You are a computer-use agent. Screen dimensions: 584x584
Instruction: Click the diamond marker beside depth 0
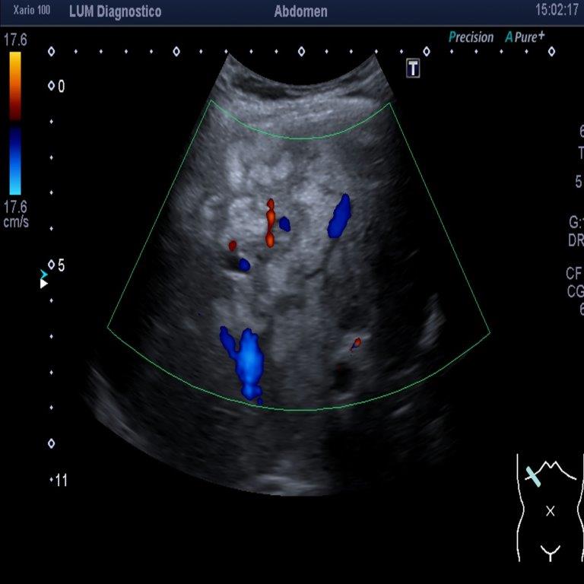click(x=52, y=86)
